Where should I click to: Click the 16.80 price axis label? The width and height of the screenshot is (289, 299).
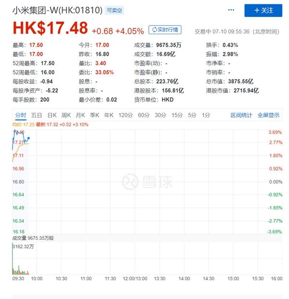pyautogui.click(x=18, y=182)
